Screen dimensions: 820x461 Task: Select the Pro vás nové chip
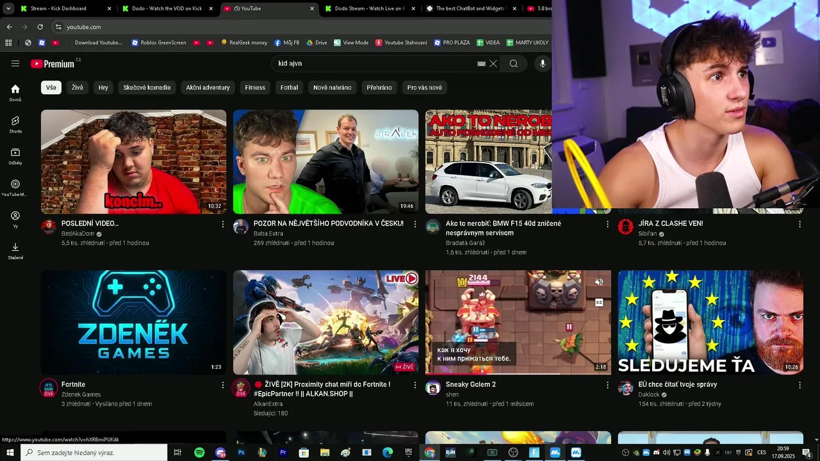425,88
